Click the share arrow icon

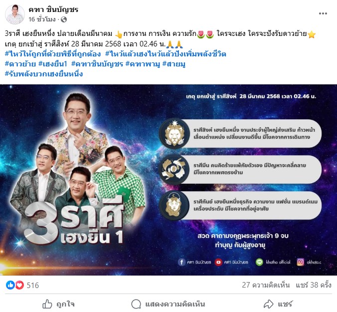(268, 304)
